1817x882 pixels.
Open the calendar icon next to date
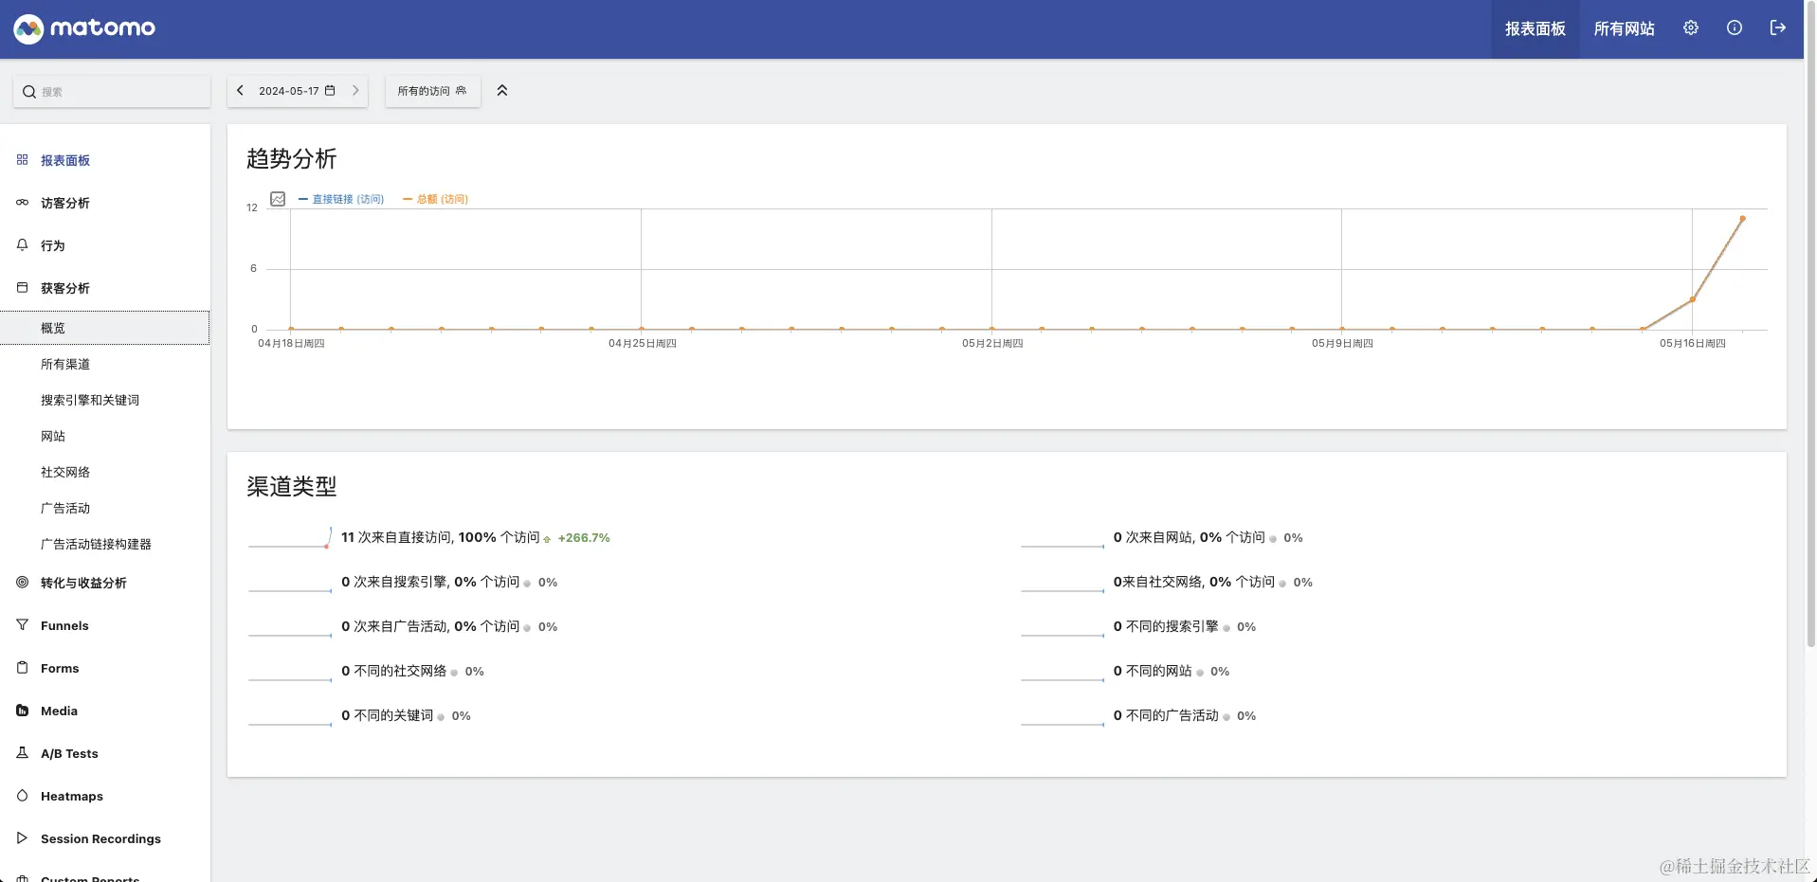pyautogui.click(x=330, y=91)
